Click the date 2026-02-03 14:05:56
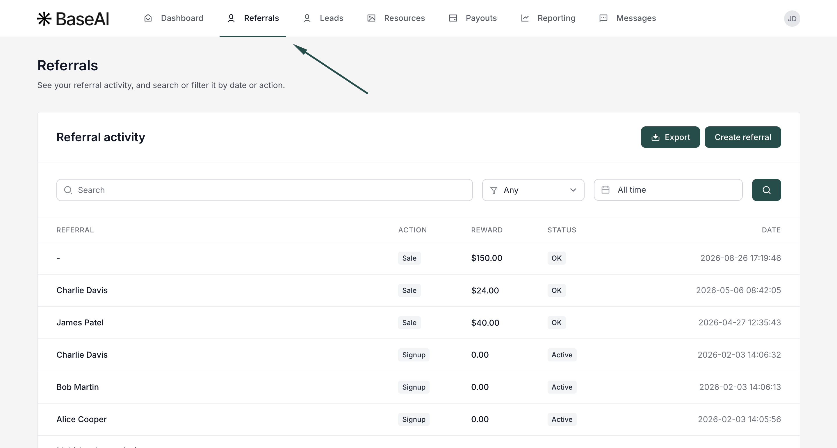This screenshot has width=837, height=448. pyautogui.click(x=739, y=419)
